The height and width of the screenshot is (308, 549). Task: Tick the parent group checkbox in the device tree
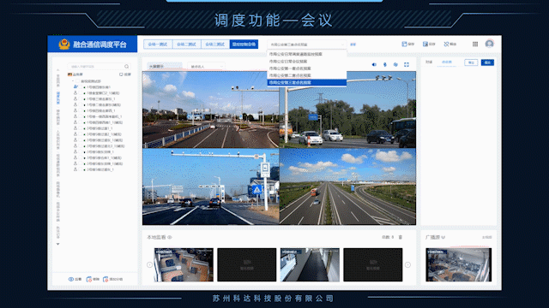[78, 81]
